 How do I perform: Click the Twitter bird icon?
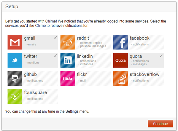(x=15, y=60)
